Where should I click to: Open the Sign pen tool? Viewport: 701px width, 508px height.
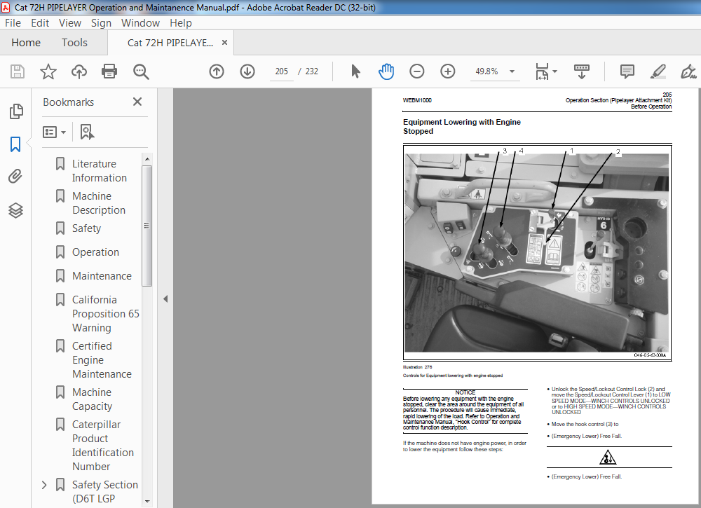point(688,71)
